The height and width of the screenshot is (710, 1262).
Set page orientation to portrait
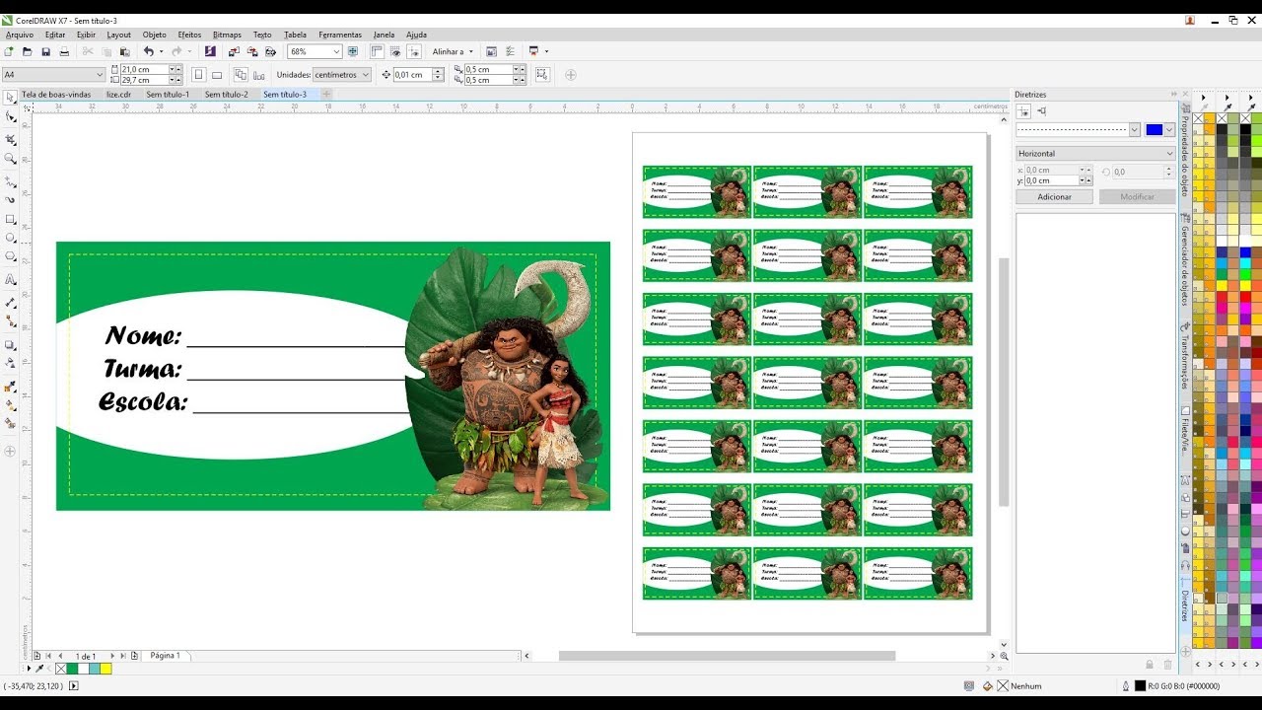coord(198,75)
